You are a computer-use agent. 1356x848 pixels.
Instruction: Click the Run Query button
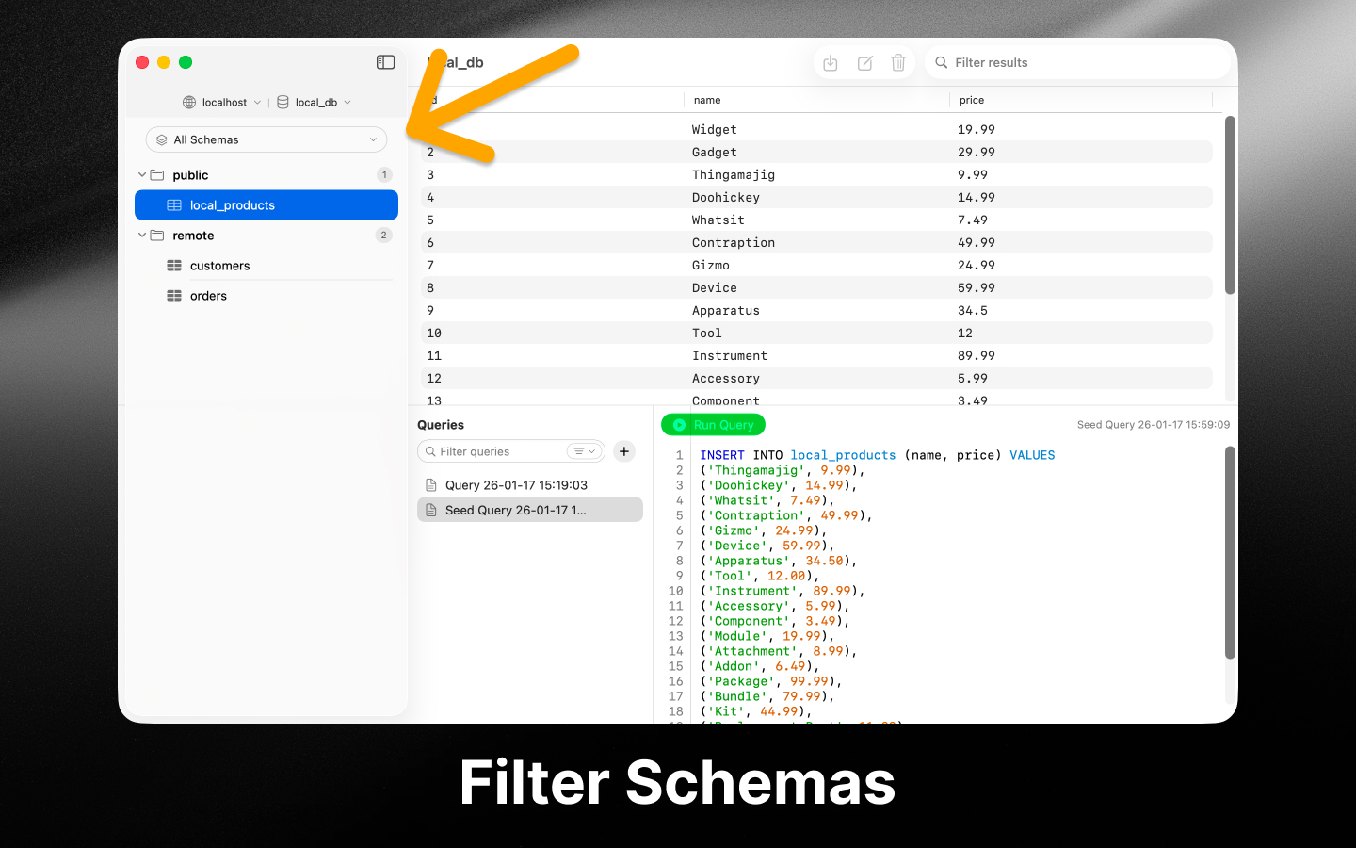click(713, 424)
